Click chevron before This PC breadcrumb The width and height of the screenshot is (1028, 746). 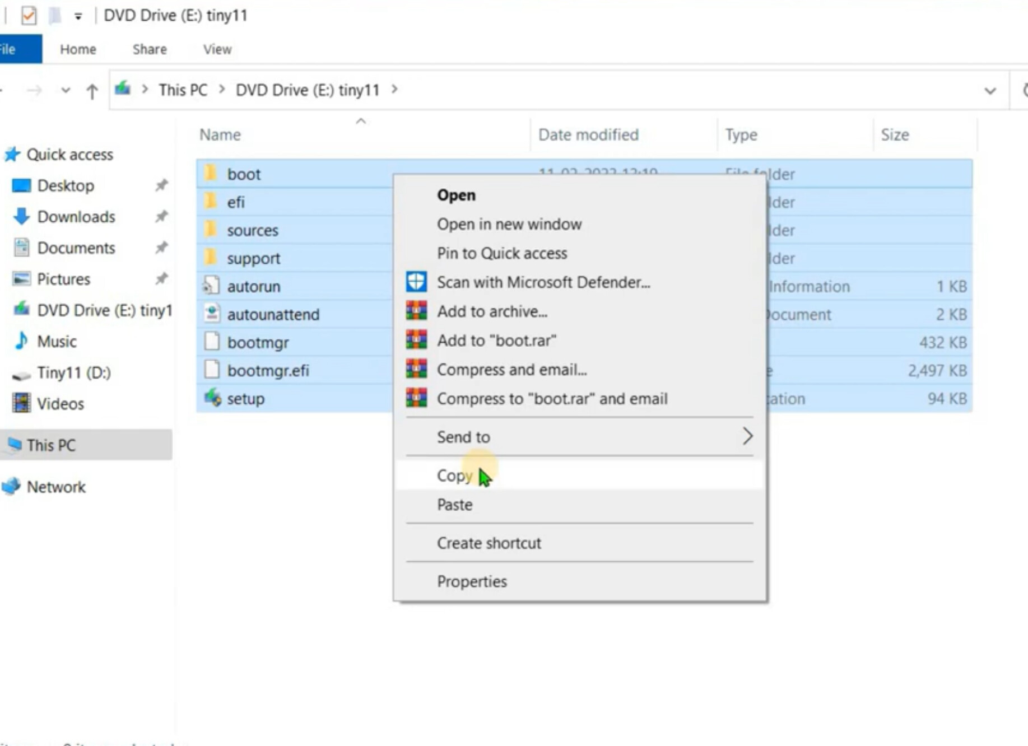coord(145,90)
